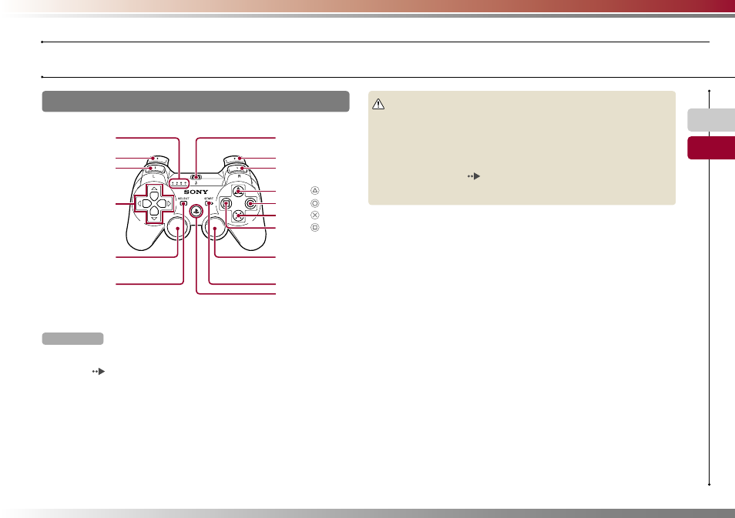
Task: Click the PS button on the controller
Action: click(196, 211)
